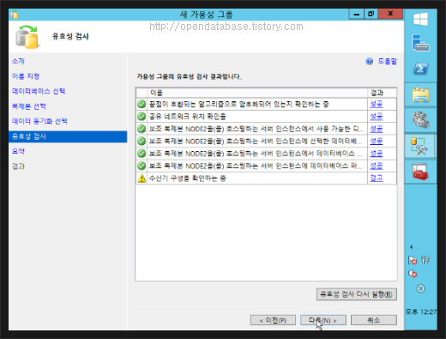Show hidden tray icons arrow
446x339 pixels.
(412, 247)
